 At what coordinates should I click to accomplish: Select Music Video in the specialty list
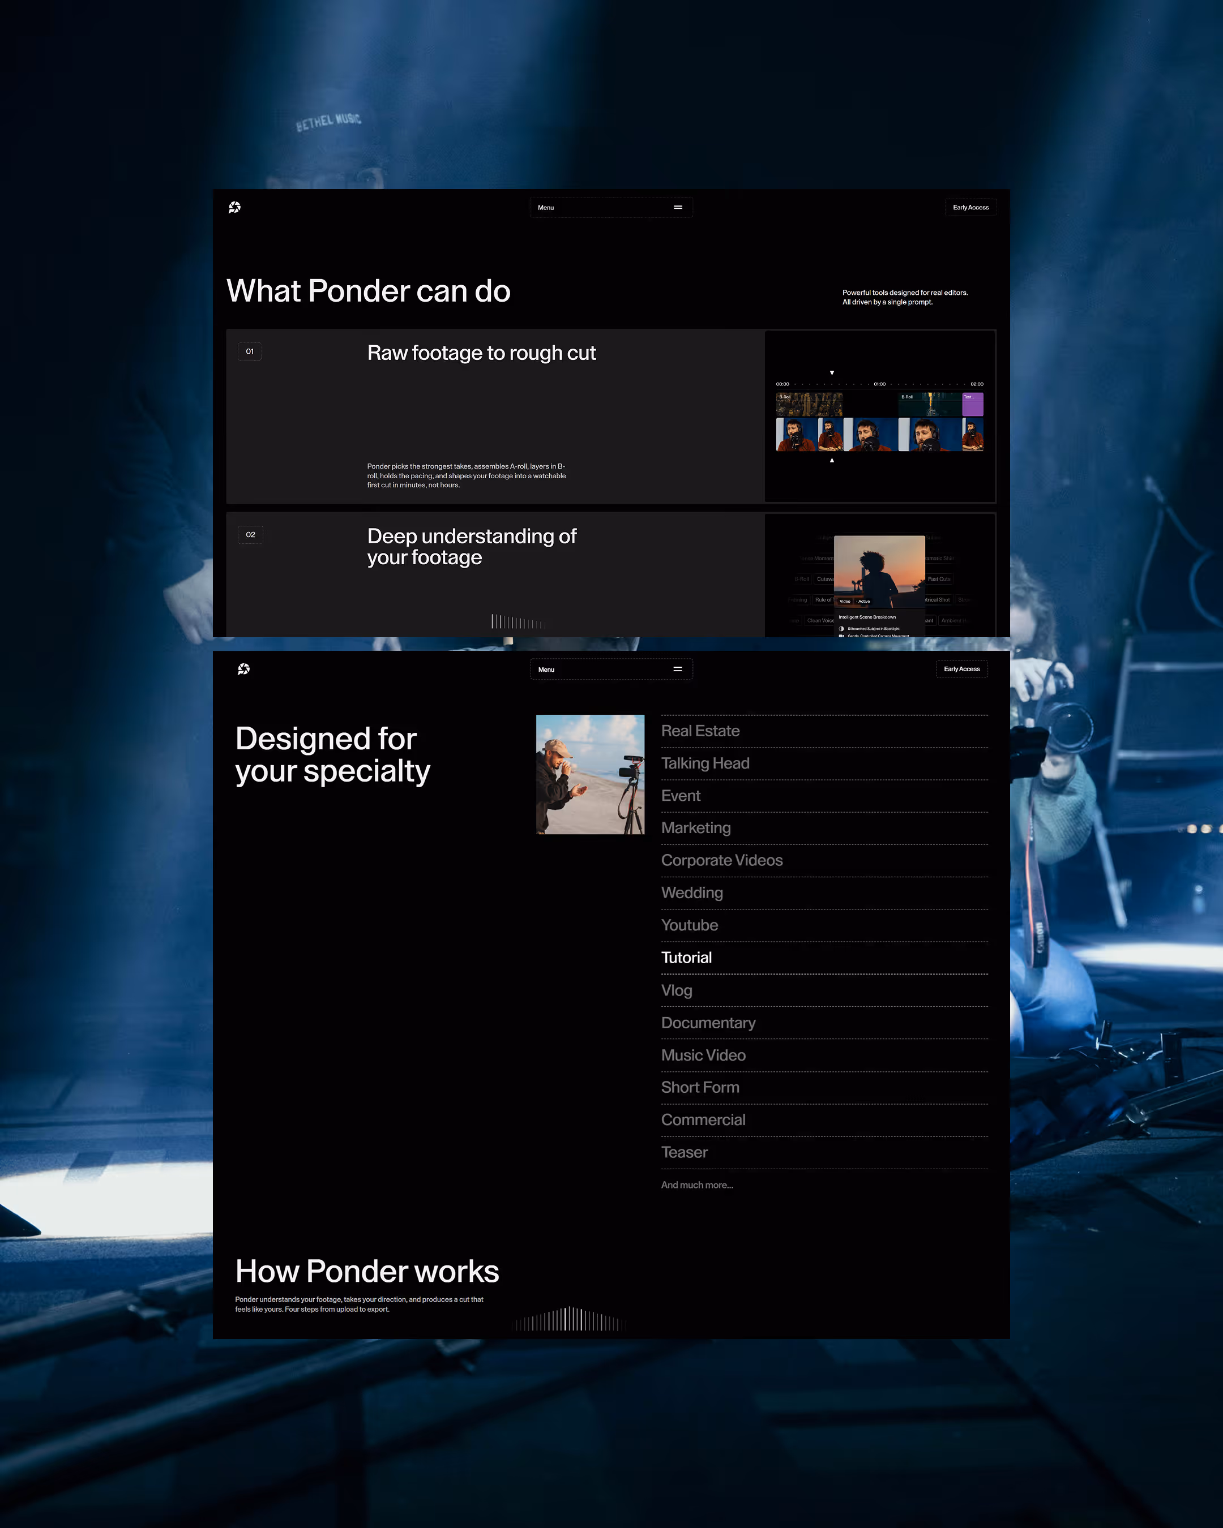point(703,1055)
